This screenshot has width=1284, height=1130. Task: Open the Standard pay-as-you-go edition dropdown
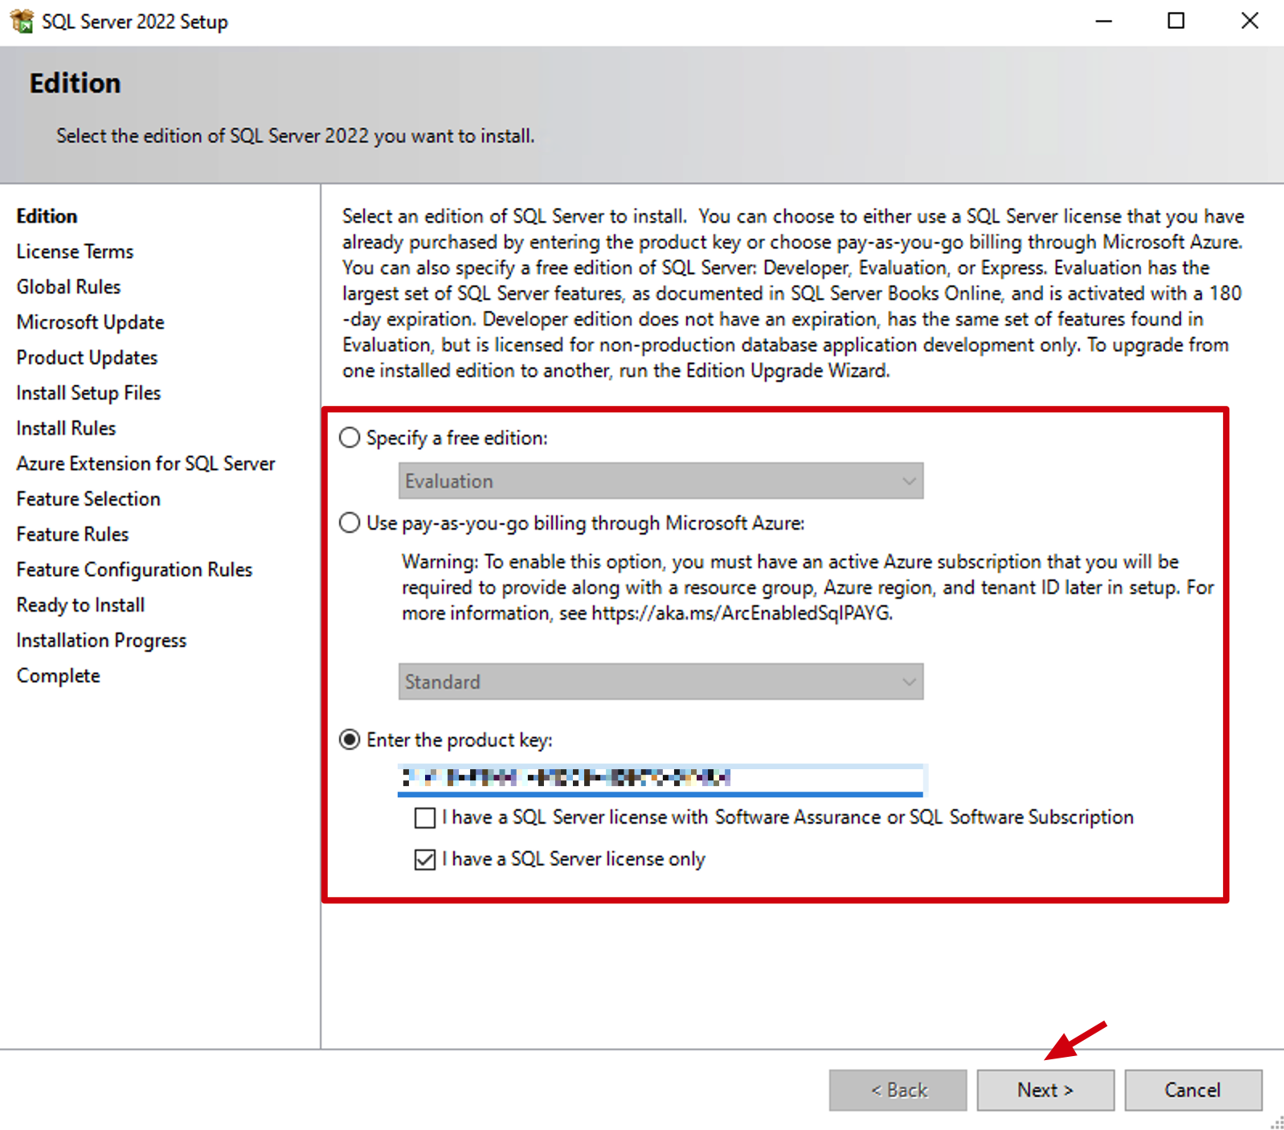pyautogui.click(x=660, y=682)
